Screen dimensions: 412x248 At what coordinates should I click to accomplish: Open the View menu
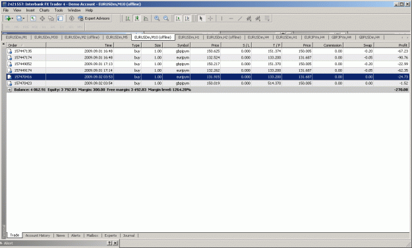coord(17,11)
